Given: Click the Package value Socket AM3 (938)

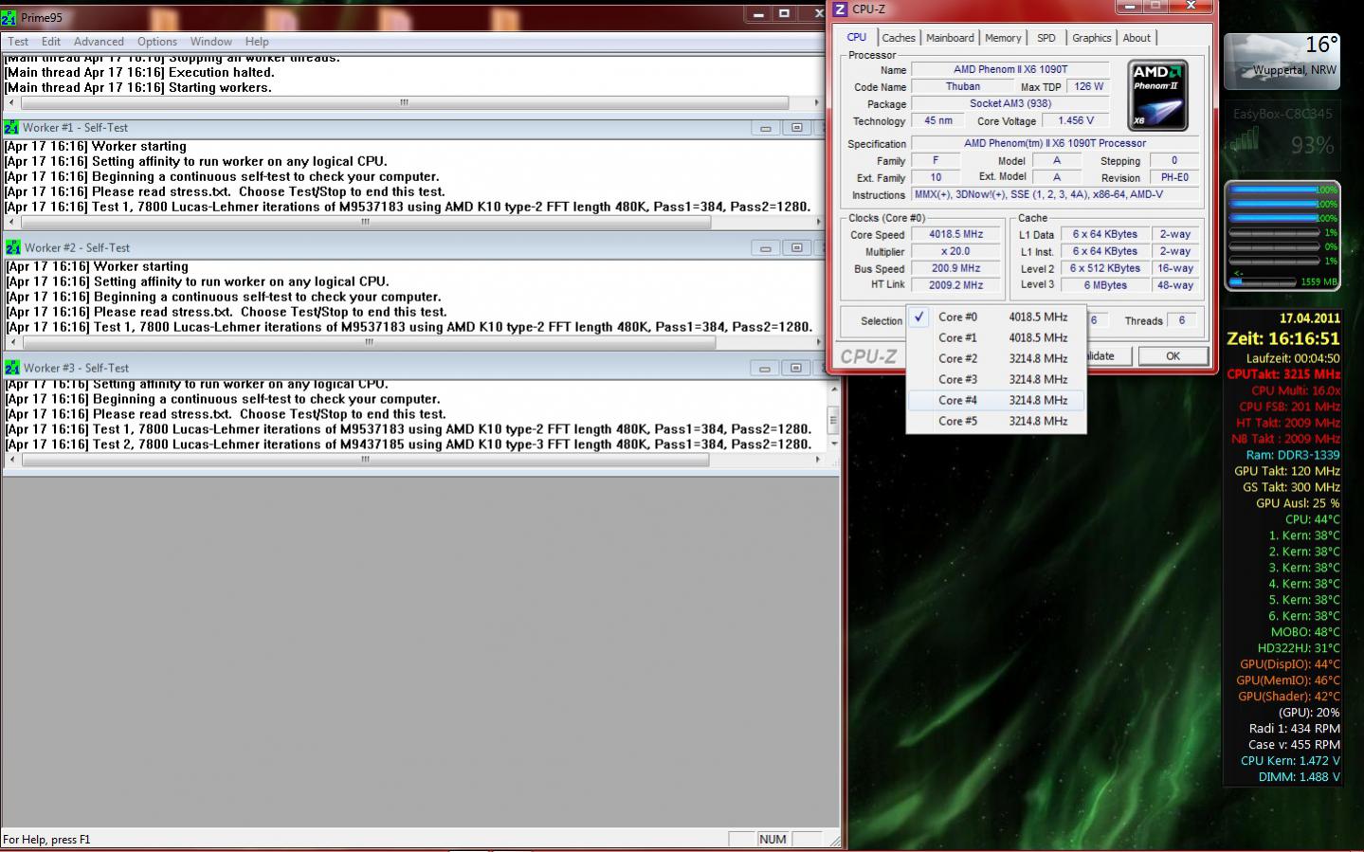Looking at the screenshot, I should [x=1009, y=103].
